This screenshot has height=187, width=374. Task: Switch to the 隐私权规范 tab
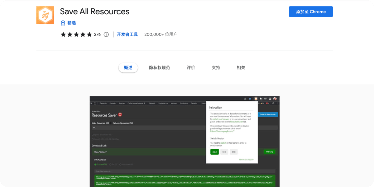160,68
